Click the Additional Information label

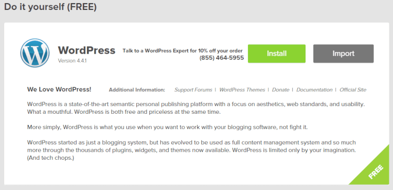[137, 90]
